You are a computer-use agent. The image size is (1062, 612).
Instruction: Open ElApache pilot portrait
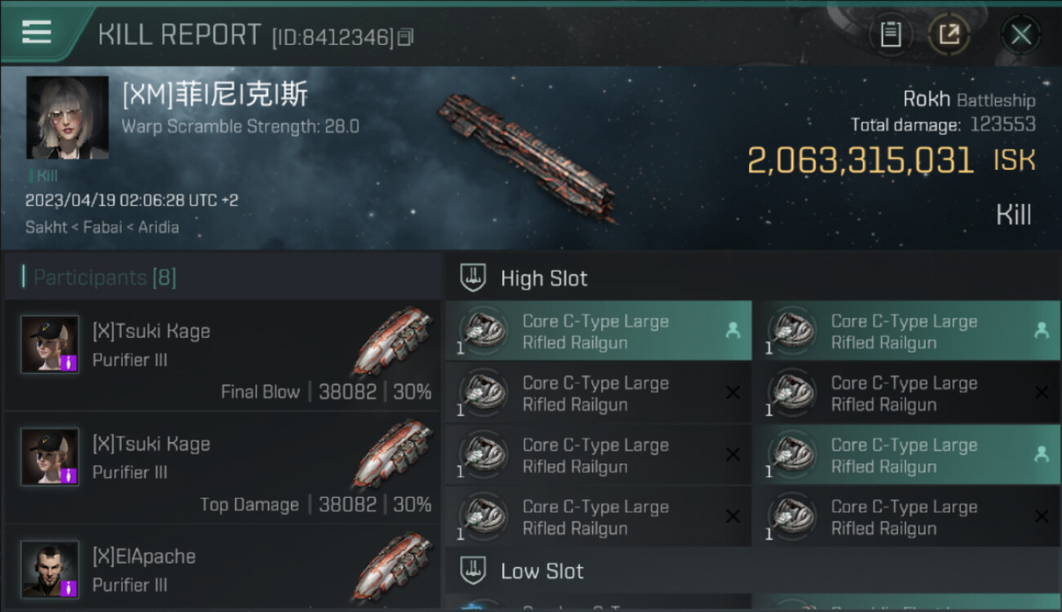point(50,569)
